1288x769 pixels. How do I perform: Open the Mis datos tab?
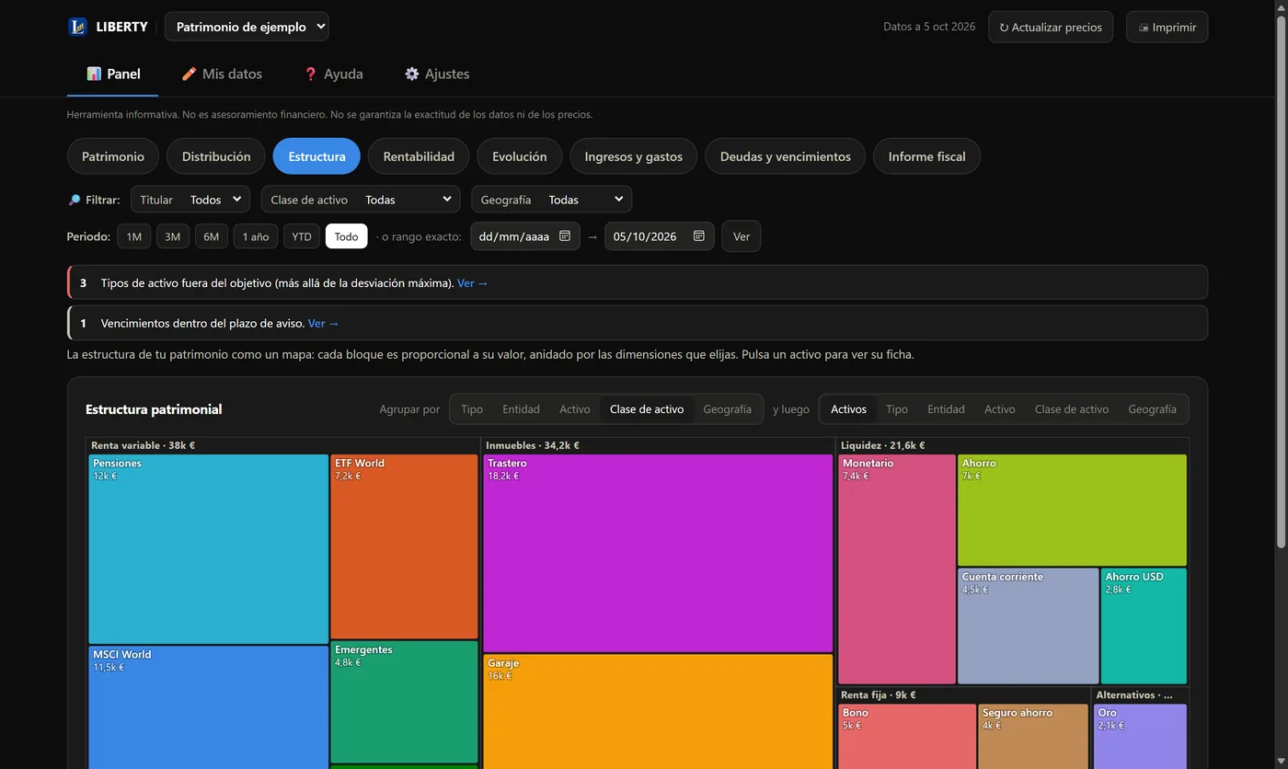point(222,74)
